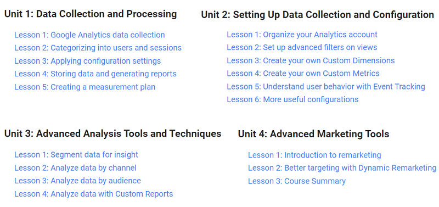Go to Understand user behavior with Event Tracking
This screenshot has width=439, height=207.
(326, 87)
